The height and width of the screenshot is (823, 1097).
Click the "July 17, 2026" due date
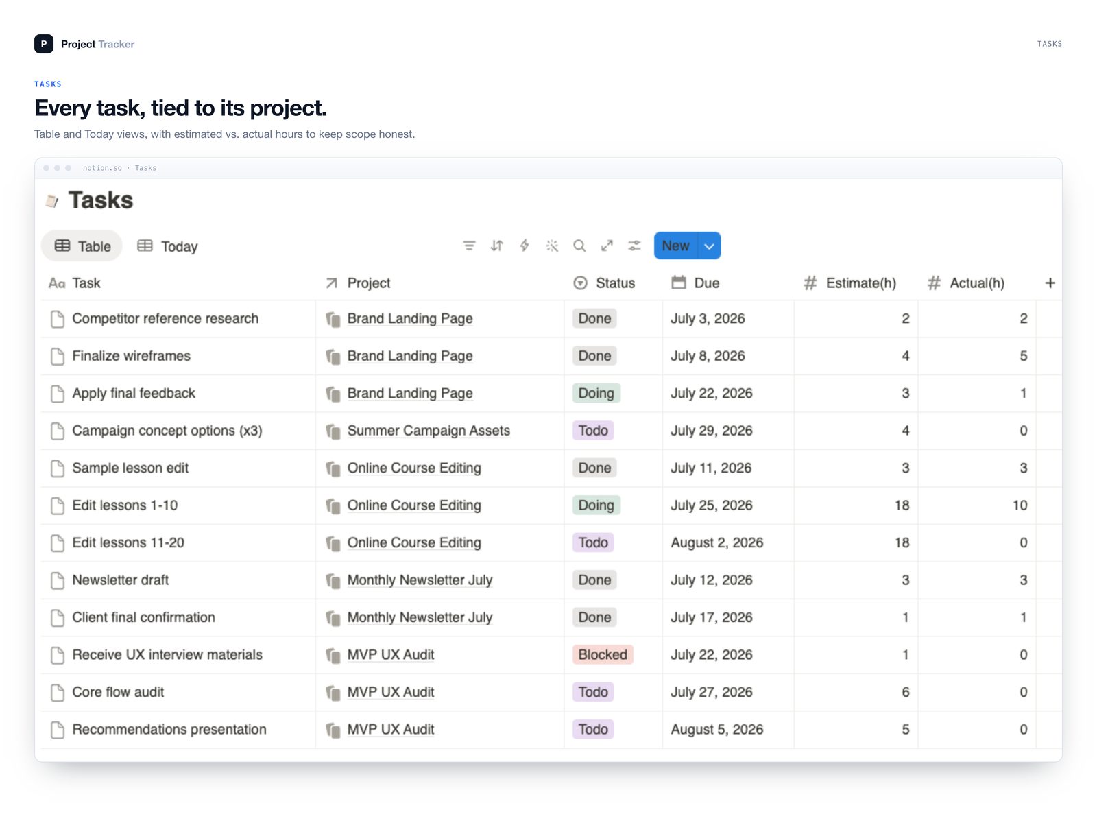pos(712,618)
